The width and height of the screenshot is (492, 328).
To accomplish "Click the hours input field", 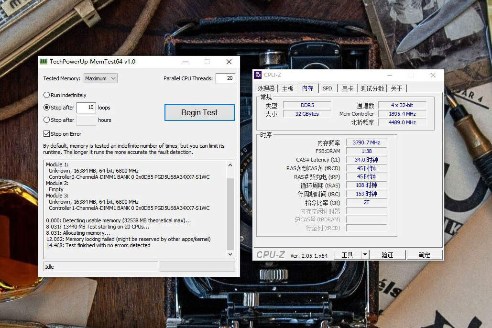I will tap(86, 120).
